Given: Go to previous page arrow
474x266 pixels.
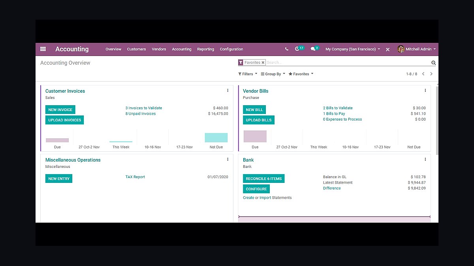Looking at the screenshot, I should coord(423,74).
